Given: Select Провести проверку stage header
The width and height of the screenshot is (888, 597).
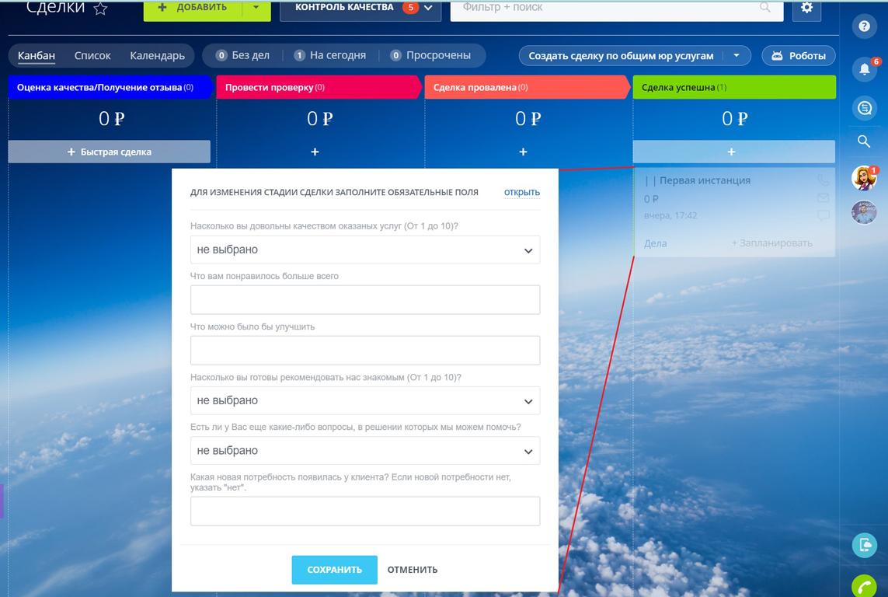Looking at the screenshot, I should [319, 87].
